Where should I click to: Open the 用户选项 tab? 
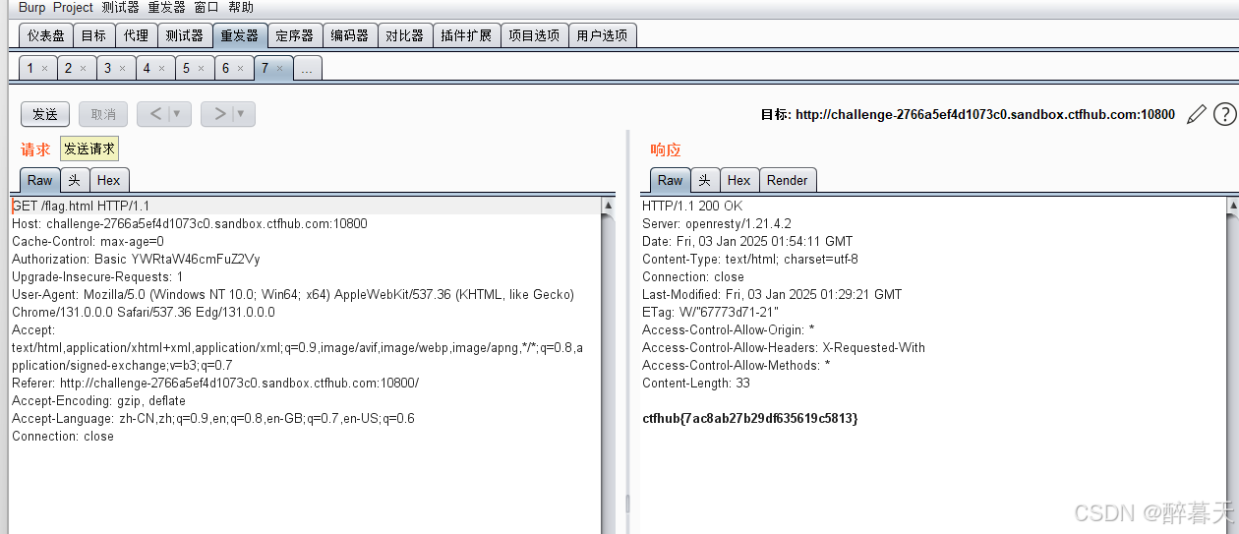602,35
